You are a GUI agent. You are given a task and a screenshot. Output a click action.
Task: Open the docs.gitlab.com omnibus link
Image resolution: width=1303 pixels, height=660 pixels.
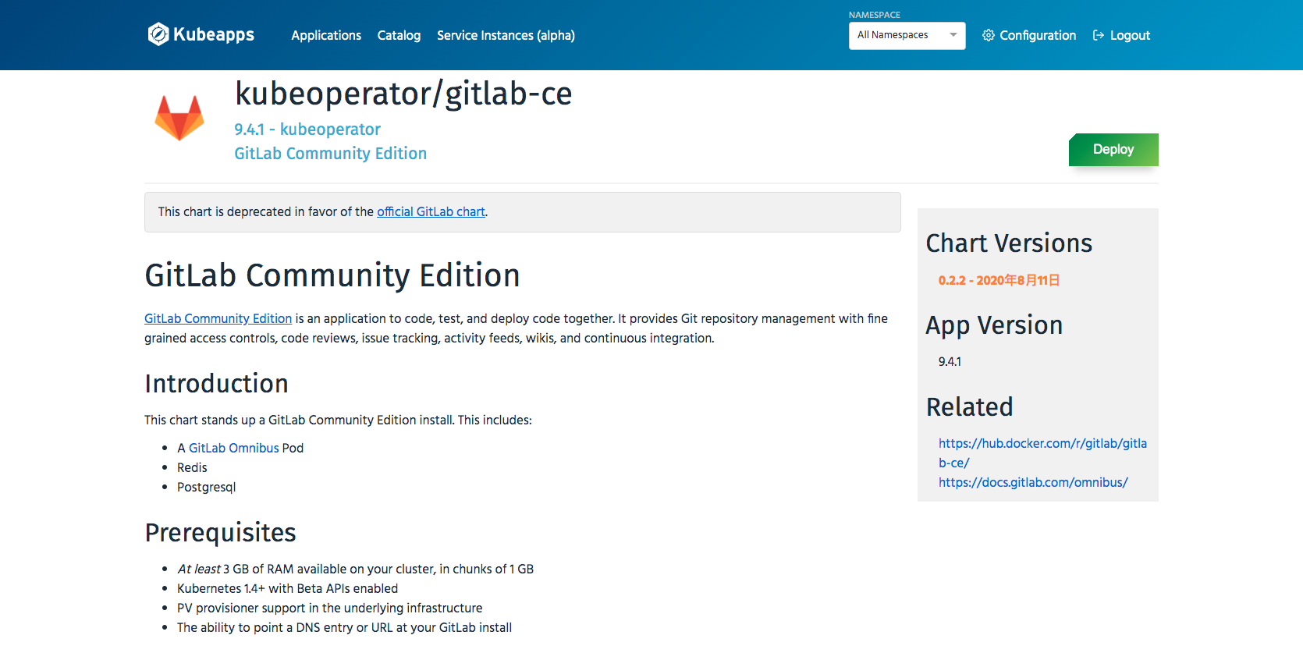click(1033, 482)
